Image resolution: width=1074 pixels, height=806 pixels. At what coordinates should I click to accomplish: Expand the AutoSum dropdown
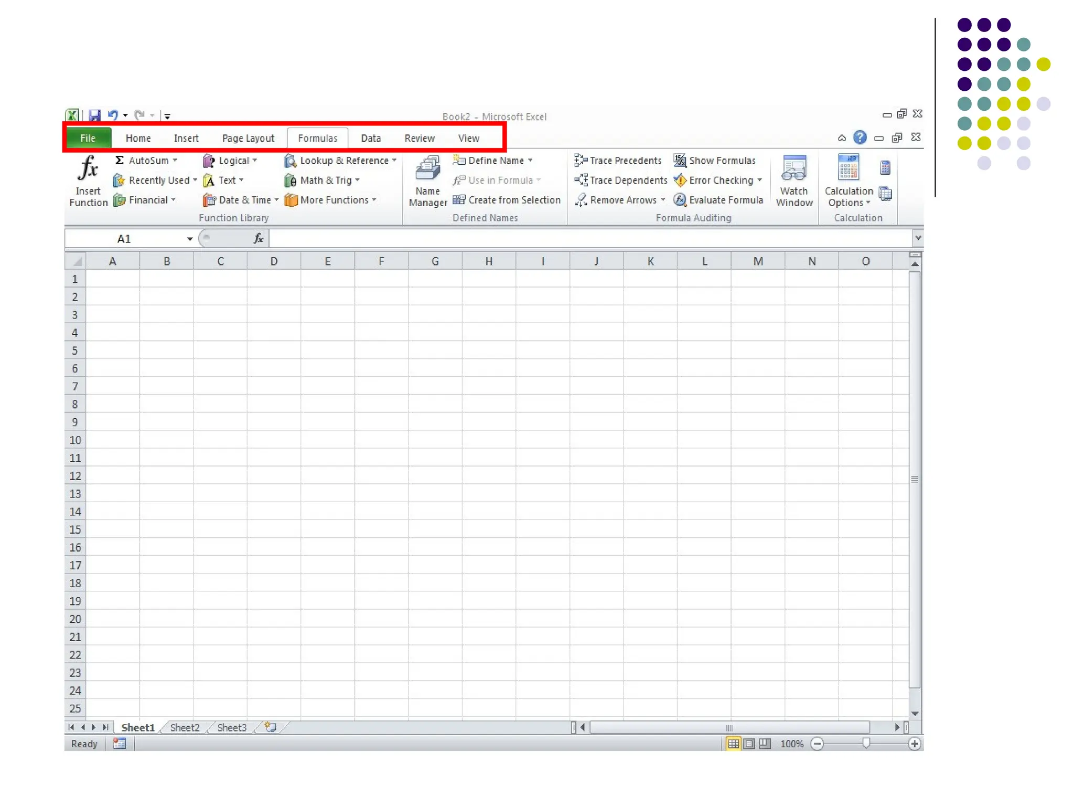pyautogui.click(x=175, y=161)
